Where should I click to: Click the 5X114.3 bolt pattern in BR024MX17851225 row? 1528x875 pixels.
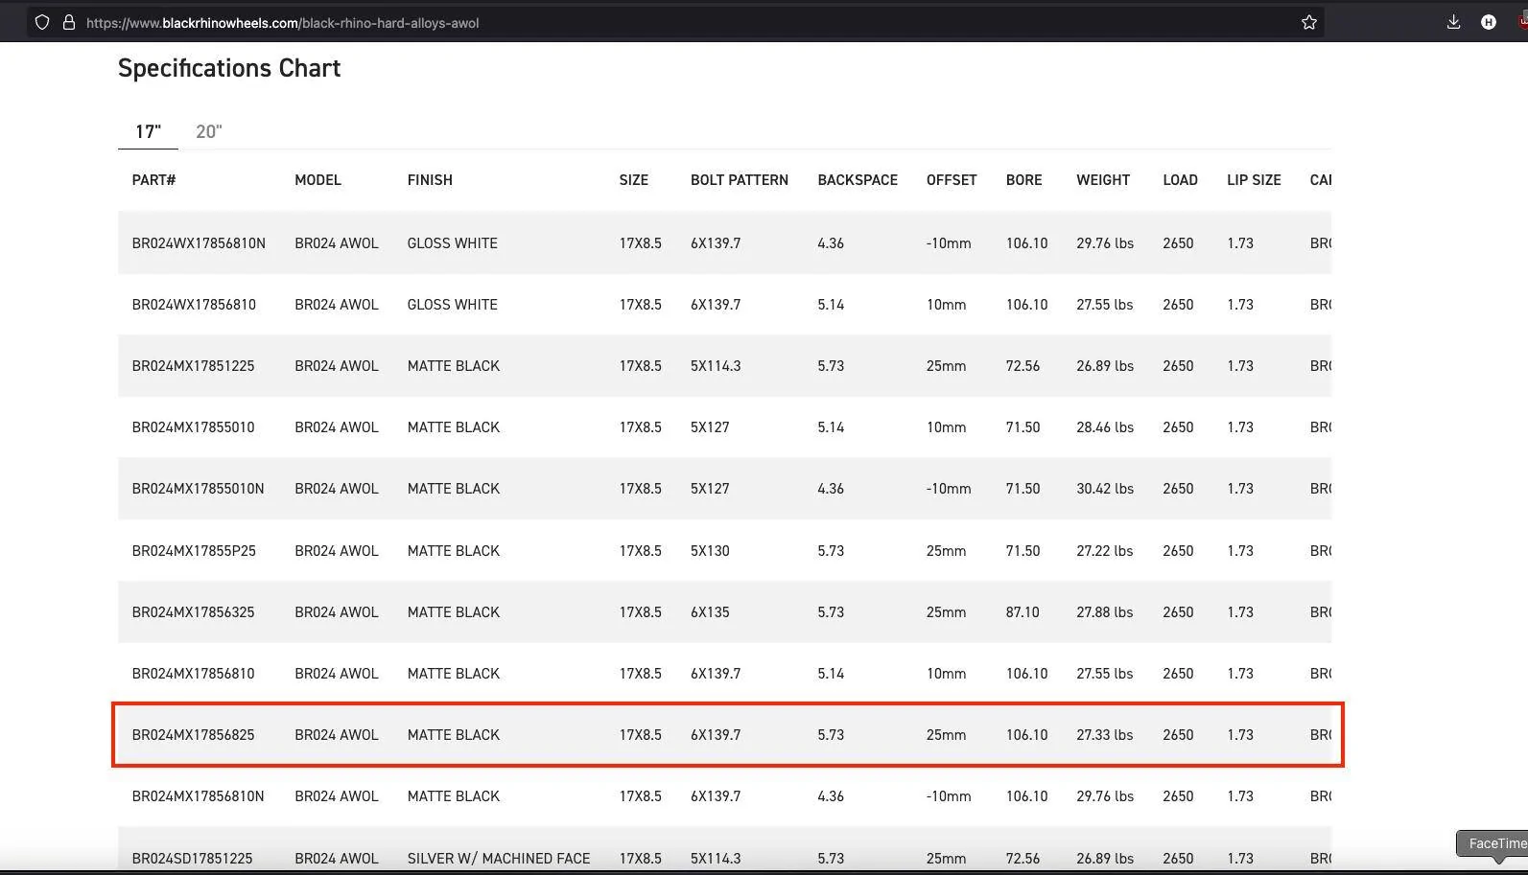point(716,366)
